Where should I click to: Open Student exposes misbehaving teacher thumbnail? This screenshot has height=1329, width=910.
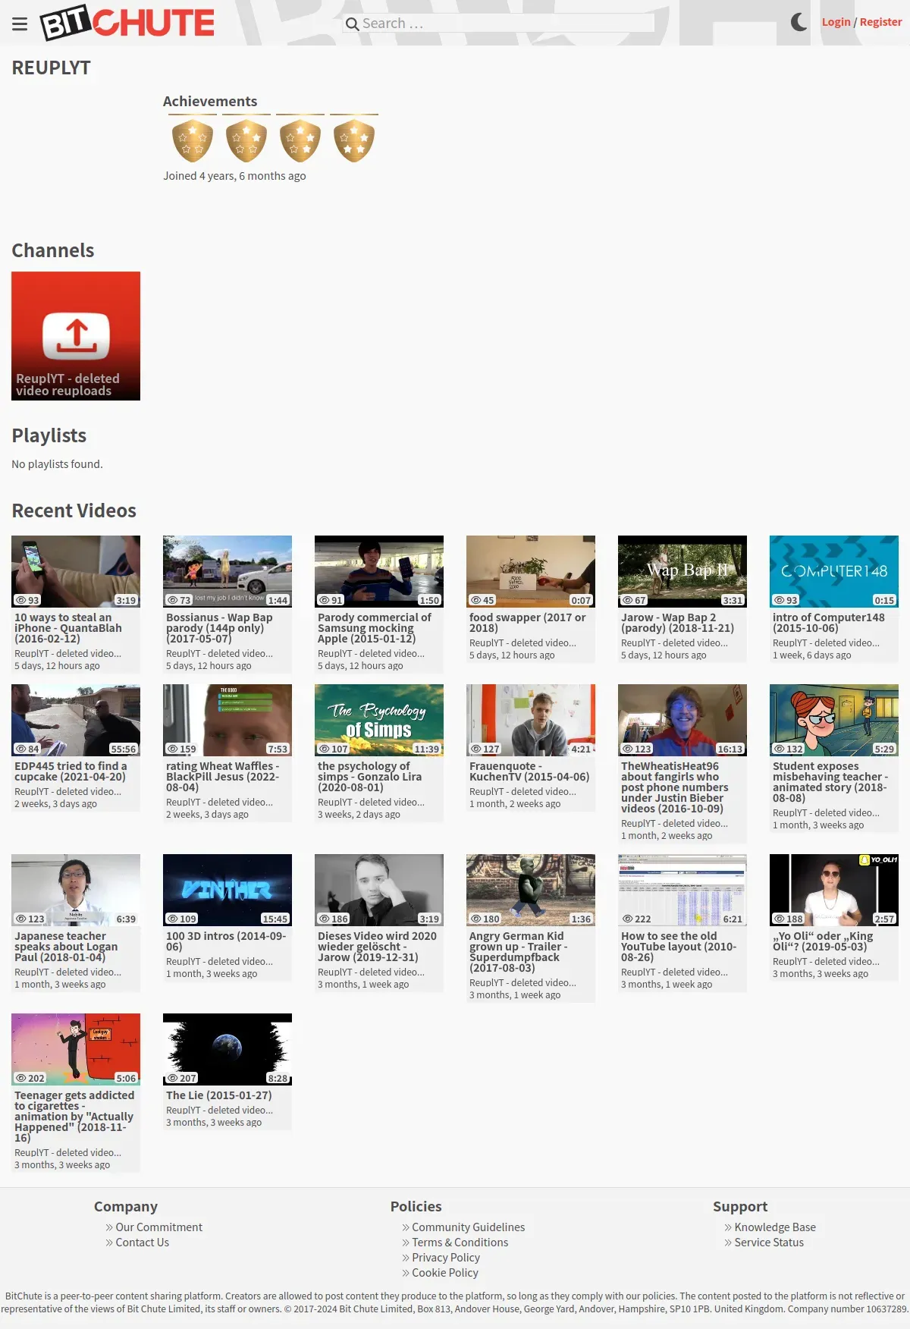[x=834, y=720]
